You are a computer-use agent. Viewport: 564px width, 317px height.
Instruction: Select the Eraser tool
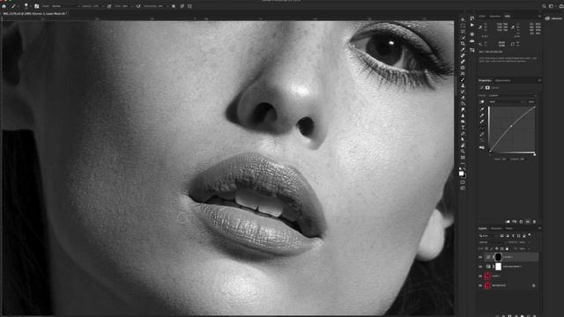coord(463,98)
